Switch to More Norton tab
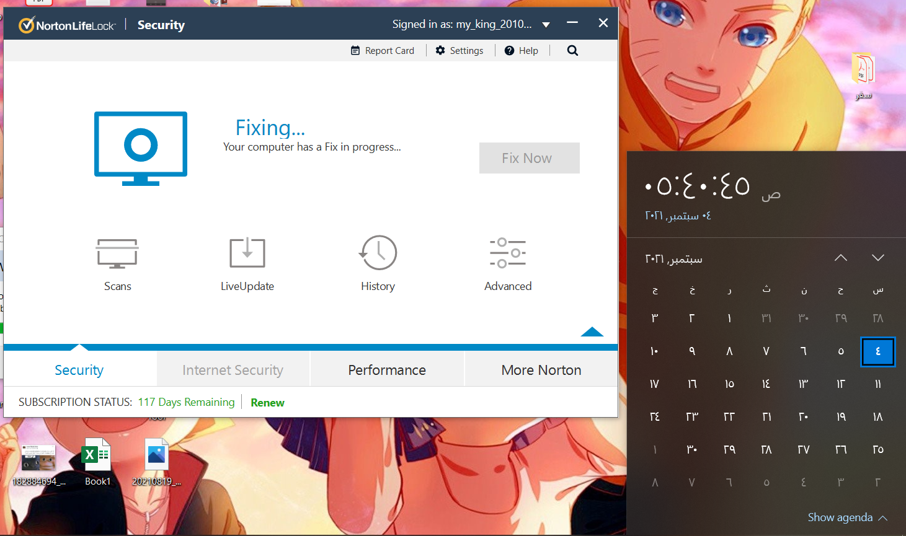906x536 pixels. pyautogui.click(x=541, y=370)
